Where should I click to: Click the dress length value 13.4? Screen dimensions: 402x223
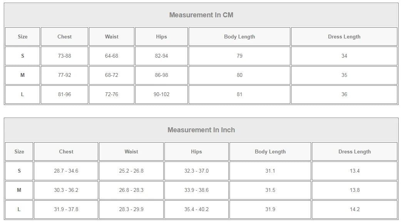coord(354,171)
